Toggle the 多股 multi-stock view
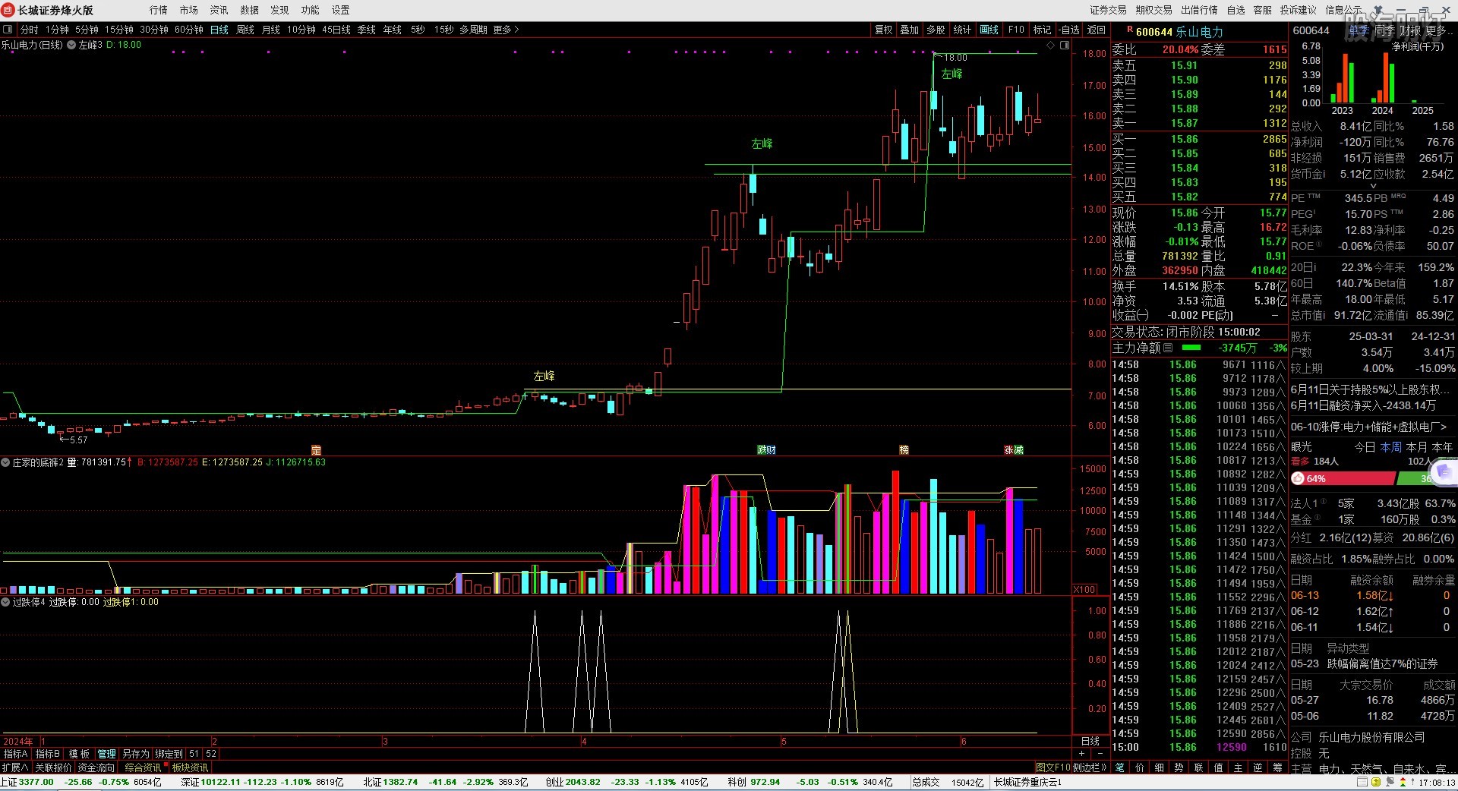Image resolution: width=1458 pixels, height=791 pixels. 936,30
